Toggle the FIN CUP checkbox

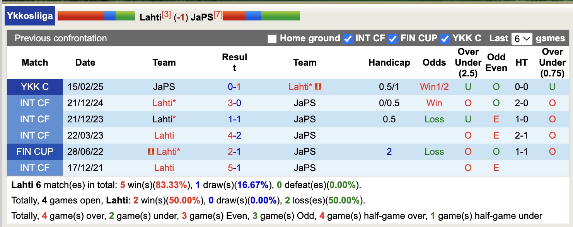393,39
